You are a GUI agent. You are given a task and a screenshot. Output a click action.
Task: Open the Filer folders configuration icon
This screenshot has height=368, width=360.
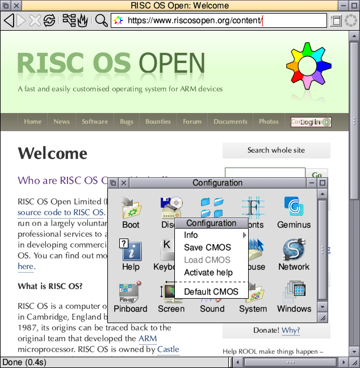pos(212,207)
